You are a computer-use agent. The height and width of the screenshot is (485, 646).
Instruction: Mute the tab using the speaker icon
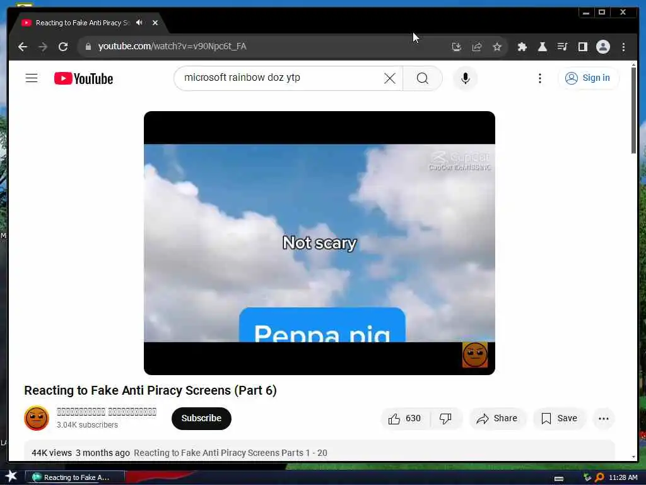click(x=139, y=22)
